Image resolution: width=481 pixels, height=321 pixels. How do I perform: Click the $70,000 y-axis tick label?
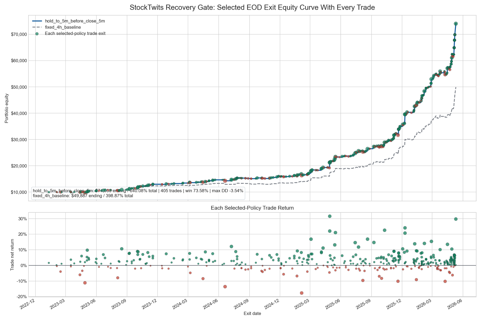pyautogui.click(x=19, y=34)
